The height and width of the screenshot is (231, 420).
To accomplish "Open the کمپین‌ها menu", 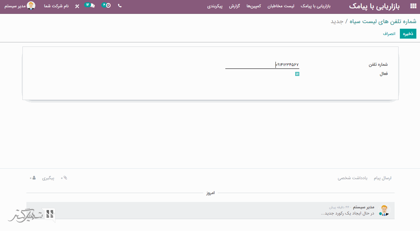I will [254, 6].
